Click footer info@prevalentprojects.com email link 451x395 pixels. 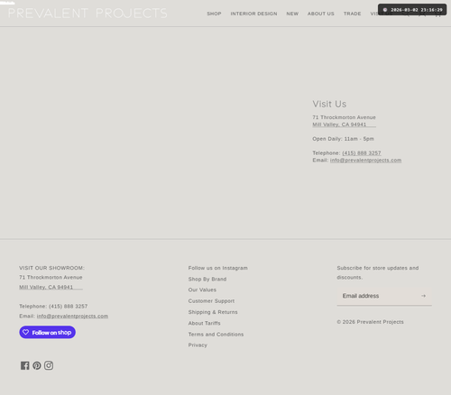pos(72,317)
